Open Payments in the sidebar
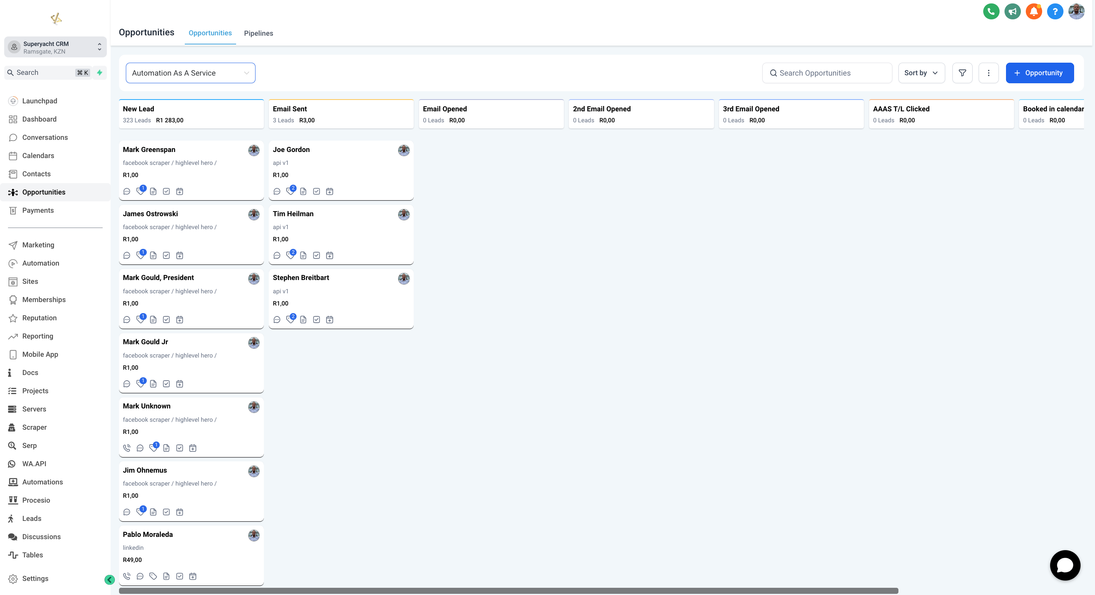 click(55, 210)
